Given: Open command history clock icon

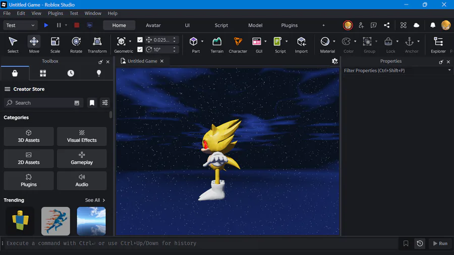Looking at the screenshot, I should coord(420,243).
